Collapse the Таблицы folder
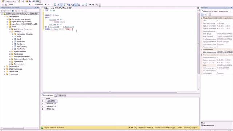 point(10,32)
